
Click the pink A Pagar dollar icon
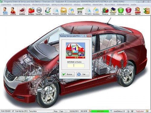pos(128,11)
